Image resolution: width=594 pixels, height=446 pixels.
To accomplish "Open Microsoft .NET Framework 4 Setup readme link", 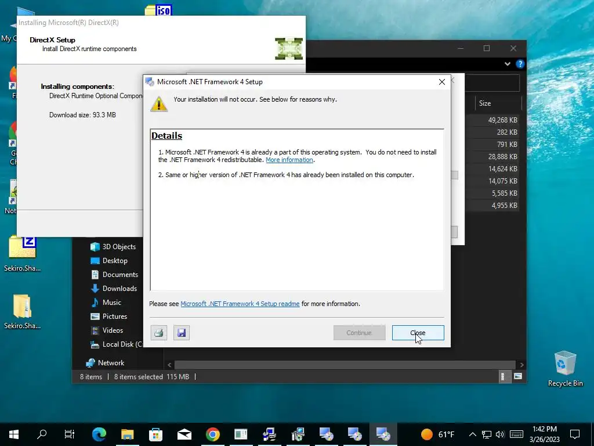I will point(240,304).
